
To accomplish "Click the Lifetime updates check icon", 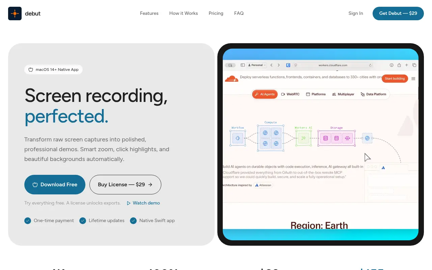I will [x=83, y=221].
